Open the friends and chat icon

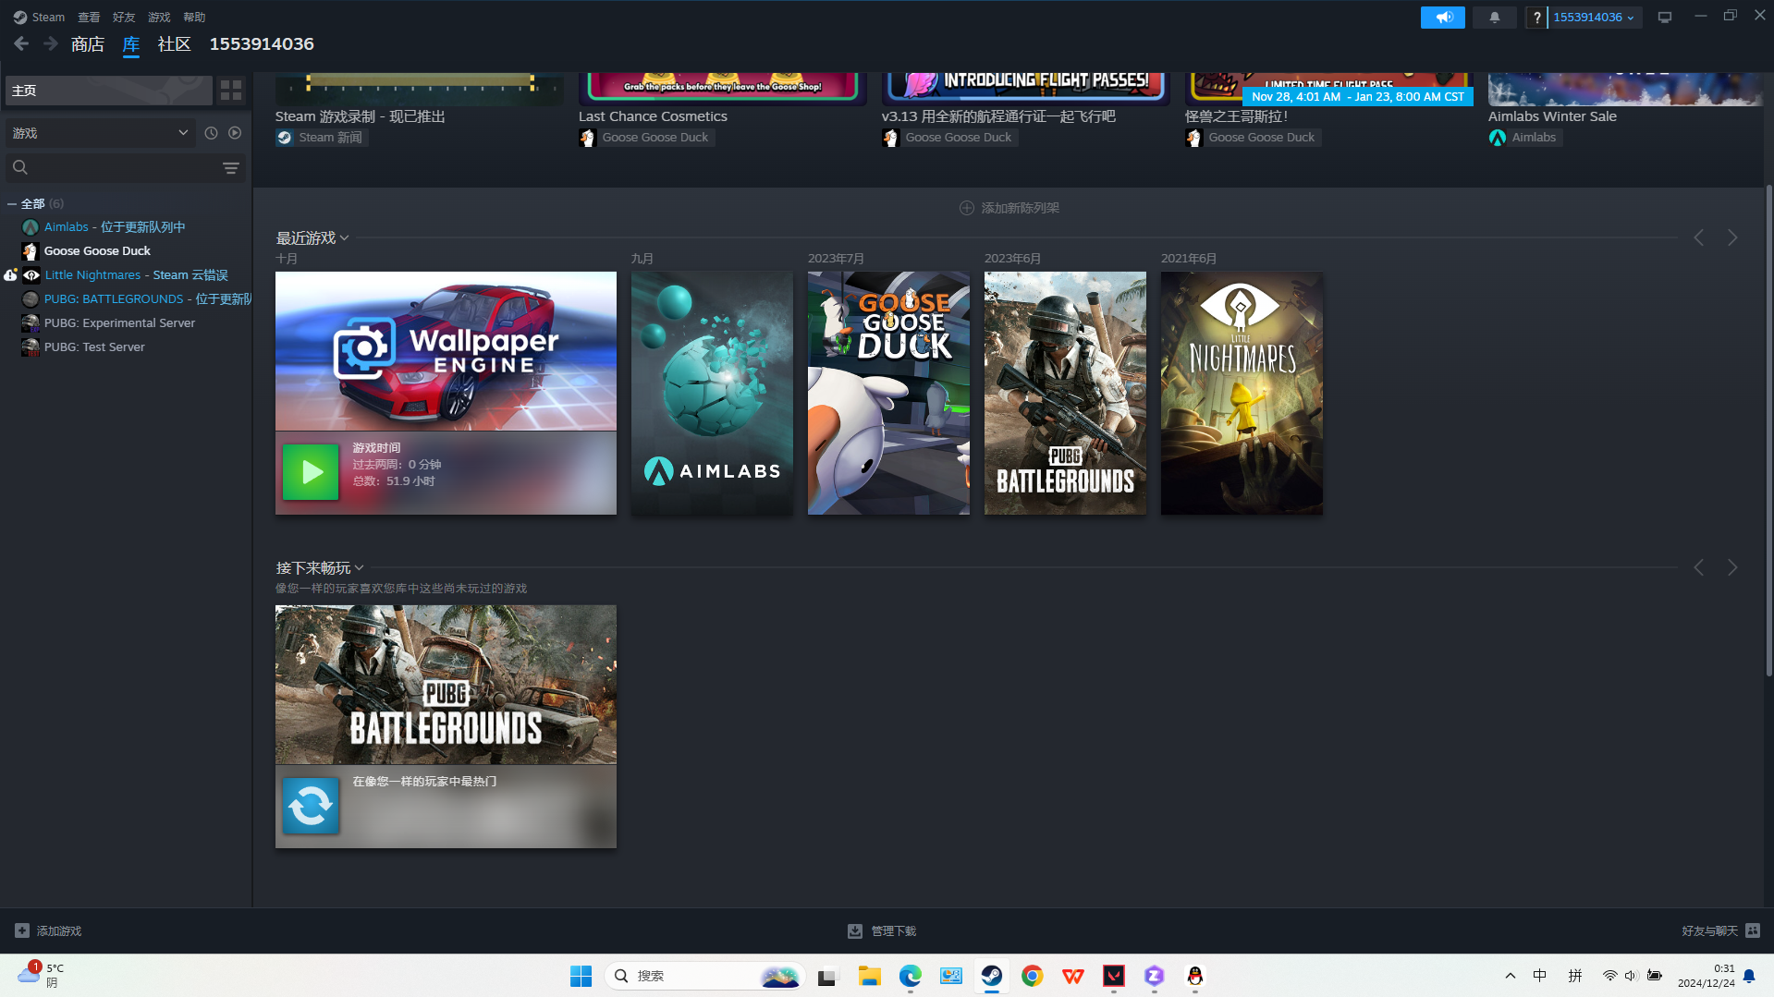(1753, 930)
